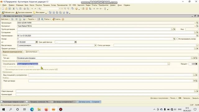The width and height of the screenshot is (199, 112).
Task: Open lookup magnifier for Номер field
Action: pyautogui.click(x=174, y=39)
